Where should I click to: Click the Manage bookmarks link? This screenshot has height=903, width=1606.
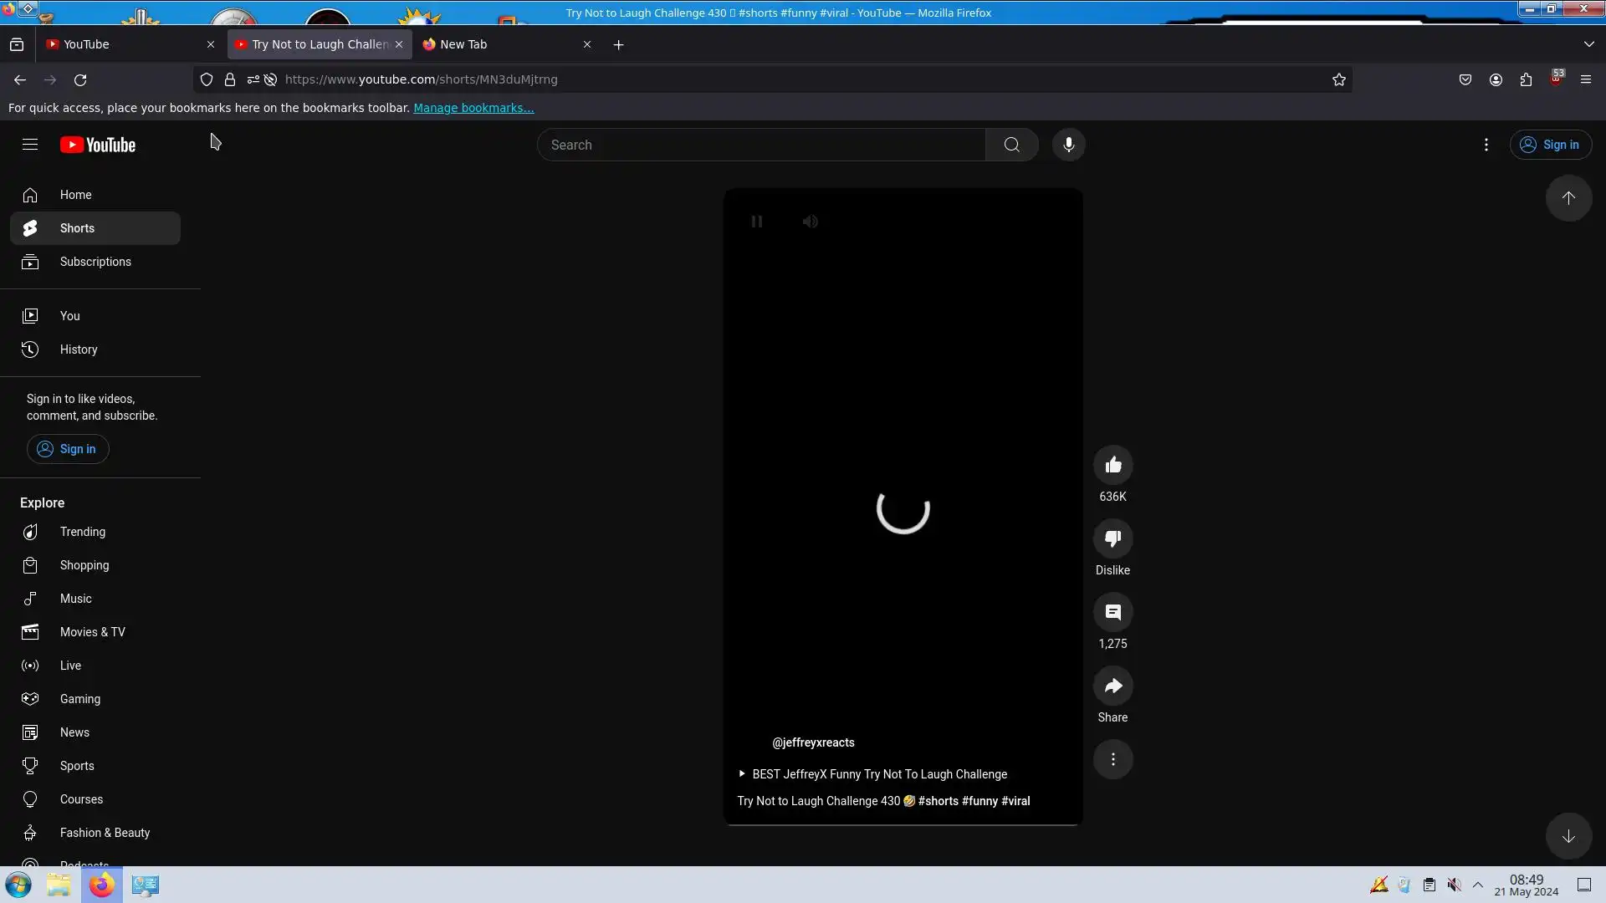click(473, 108)
